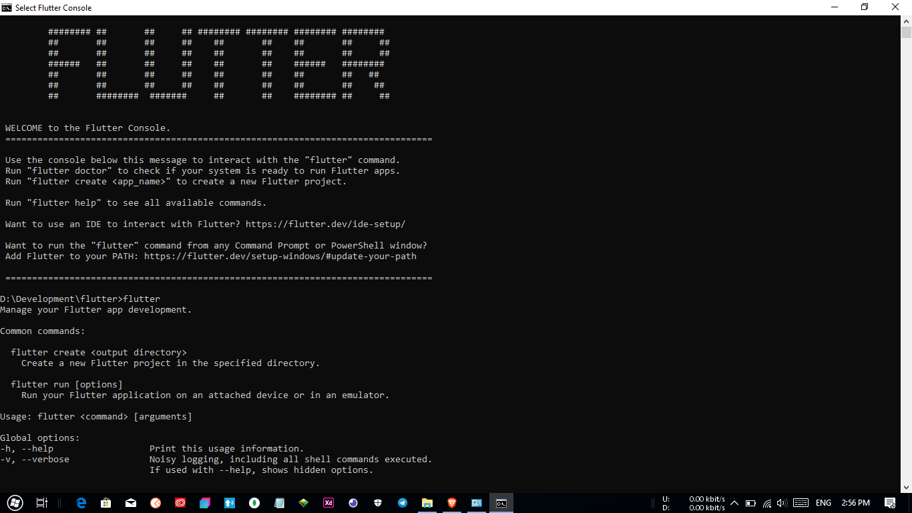This screenshot has width=912, height=513.
Task: Click "Print this usage information." text
Action: (227, 449)
